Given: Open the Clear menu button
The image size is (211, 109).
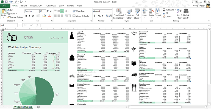Looking at the screenshot, I should (x=167, y=16).
